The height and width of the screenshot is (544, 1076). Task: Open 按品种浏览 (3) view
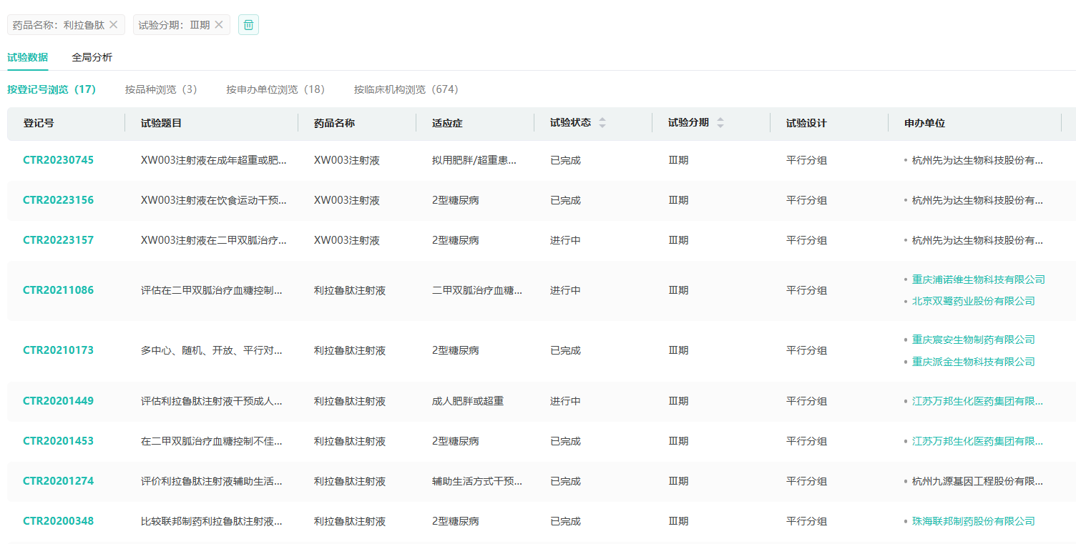coord(161,89)
